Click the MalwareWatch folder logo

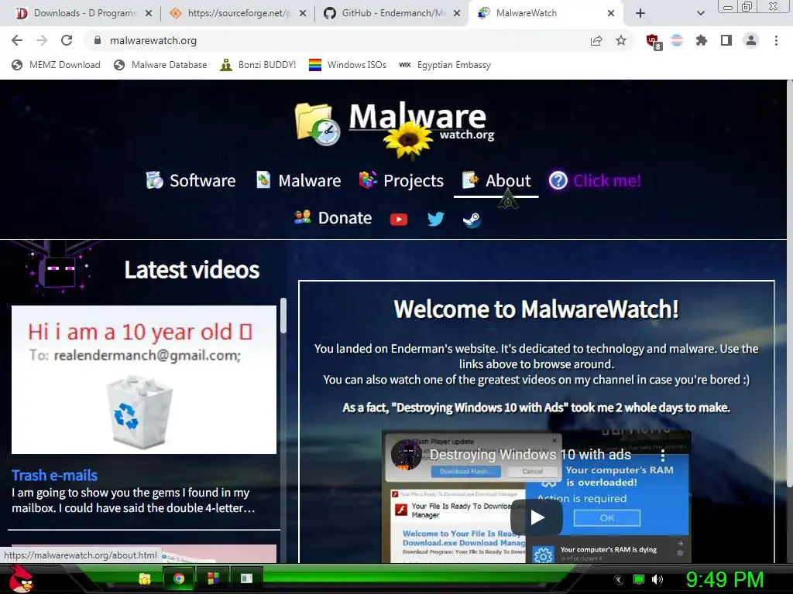point(318,124)
